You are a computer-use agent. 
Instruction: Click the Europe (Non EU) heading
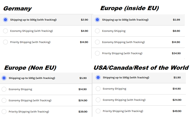coord(30,68)
